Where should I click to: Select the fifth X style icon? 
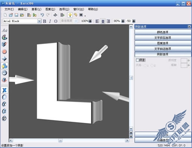(5, 118)
